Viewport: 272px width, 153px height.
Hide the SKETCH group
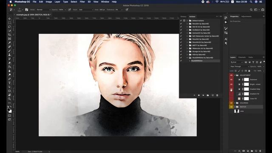pos(231,107)
